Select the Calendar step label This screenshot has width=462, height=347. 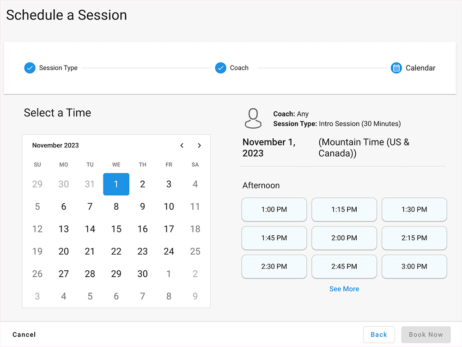(420, 68)
